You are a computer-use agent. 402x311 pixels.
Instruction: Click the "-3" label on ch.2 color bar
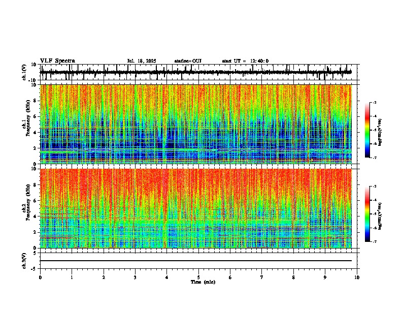(x=374, y=186)
